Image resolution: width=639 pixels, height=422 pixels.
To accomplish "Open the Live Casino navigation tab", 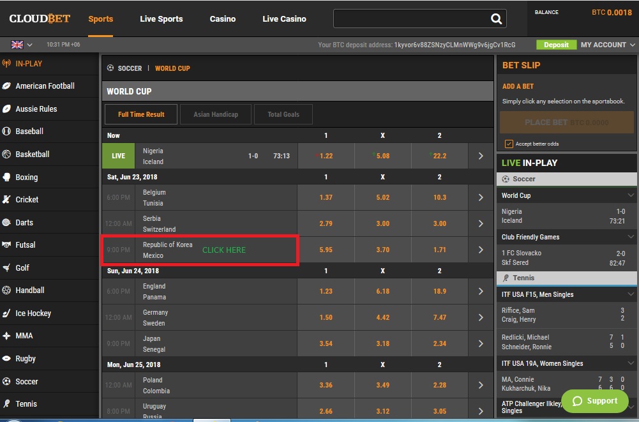I will 284,19.
